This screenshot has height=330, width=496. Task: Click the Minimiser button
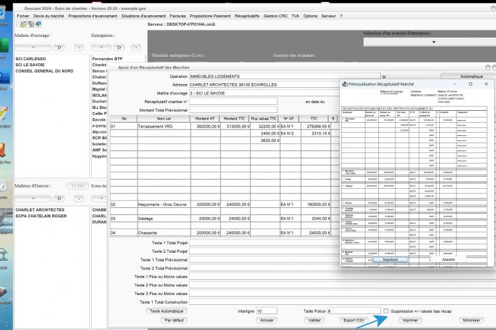472,320
